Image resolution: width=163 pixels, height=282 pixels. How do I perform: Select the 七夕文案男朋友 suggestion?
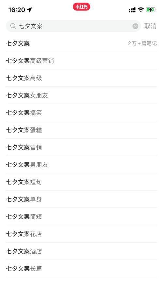pyautogui.click(x=81, y=165)
